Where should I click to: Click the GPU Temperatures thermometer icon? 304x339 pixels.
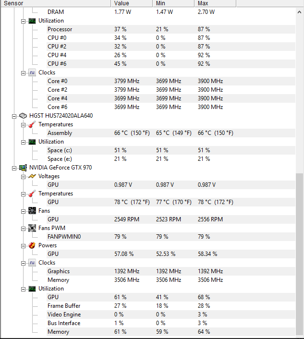click(32, 194)
